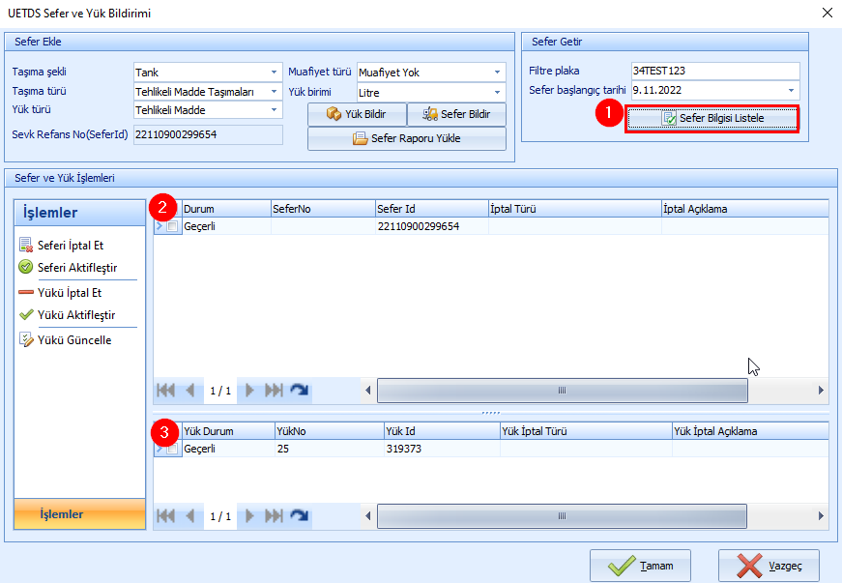Click the Seferi İptal Et action
Image resolution: width=842 pixels, height=583 pixels.
click(x=61, y=246)
